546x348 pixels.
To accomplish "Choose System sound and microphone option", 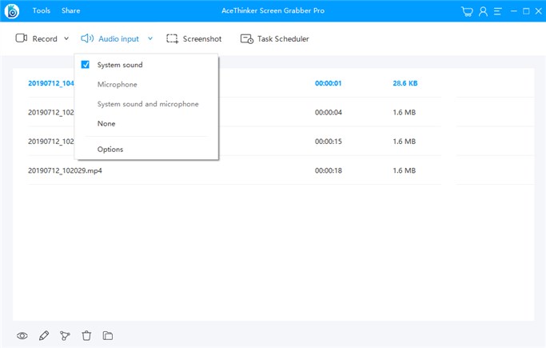I will 148,104.
